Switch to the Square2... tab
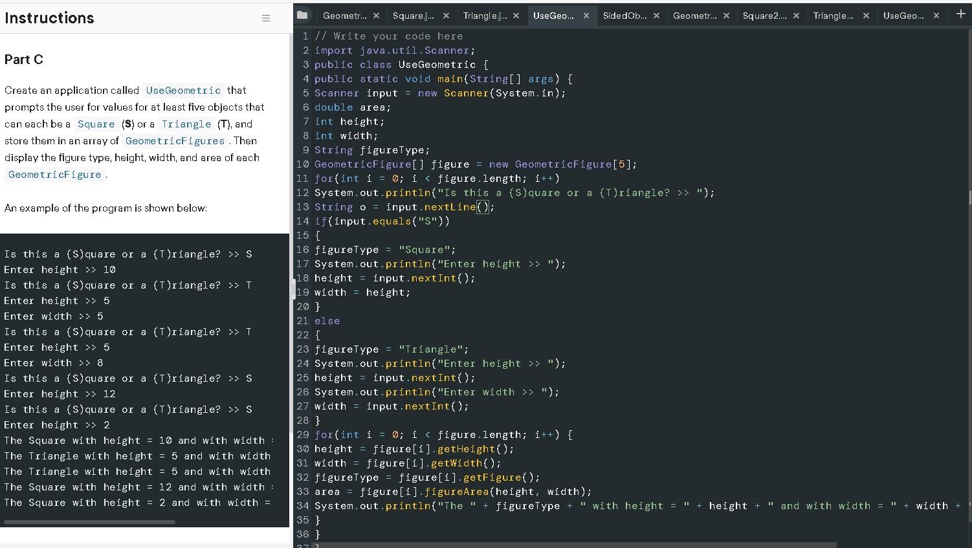The width and height of the screenshot is (972, 548). pos(764,16)
